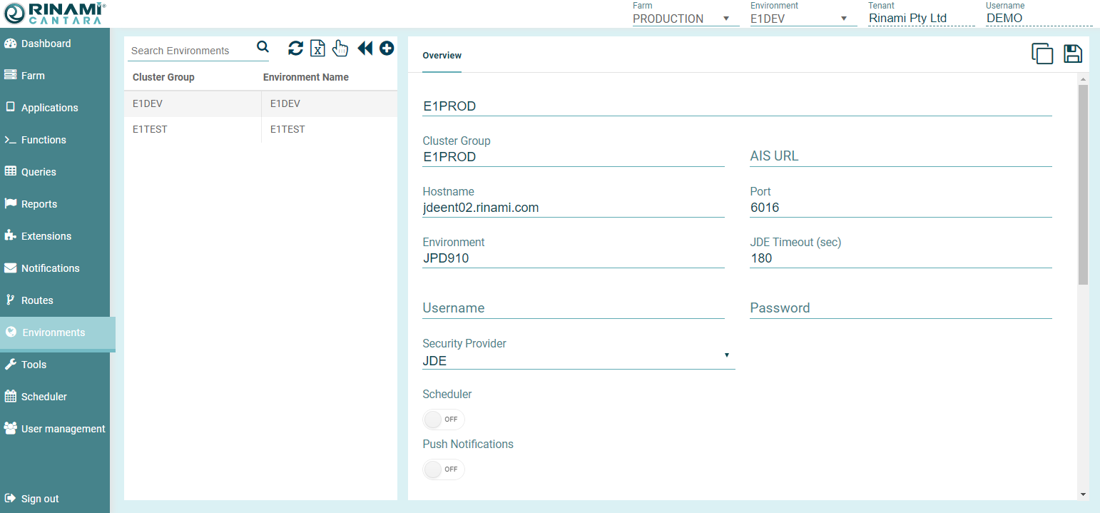Save the environment with disk icon
The image size is (1100, 513).
(1073, 54)
